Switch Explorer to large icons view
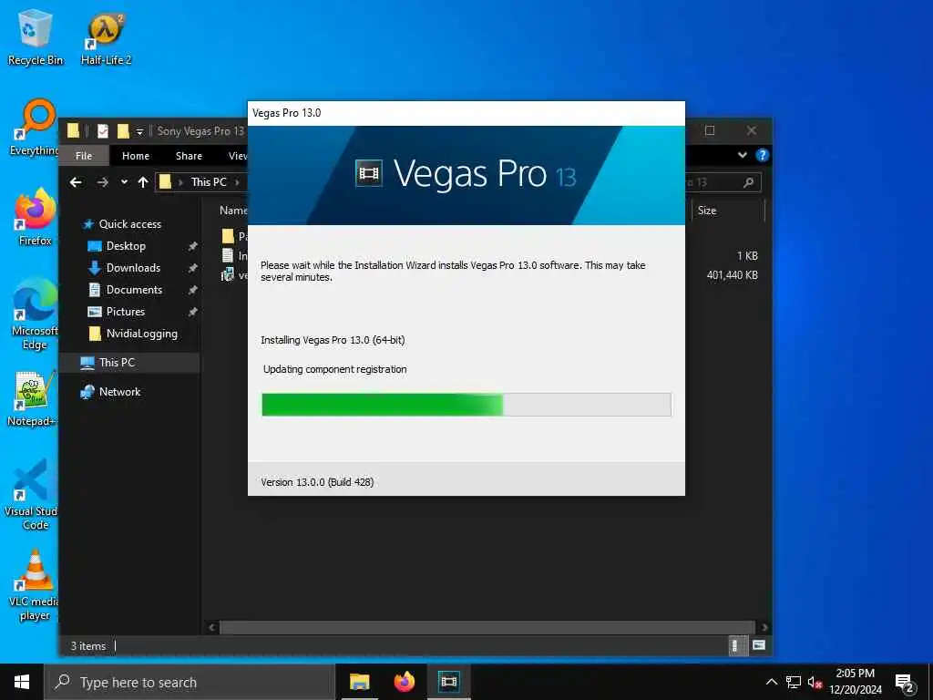 point(759,645)
